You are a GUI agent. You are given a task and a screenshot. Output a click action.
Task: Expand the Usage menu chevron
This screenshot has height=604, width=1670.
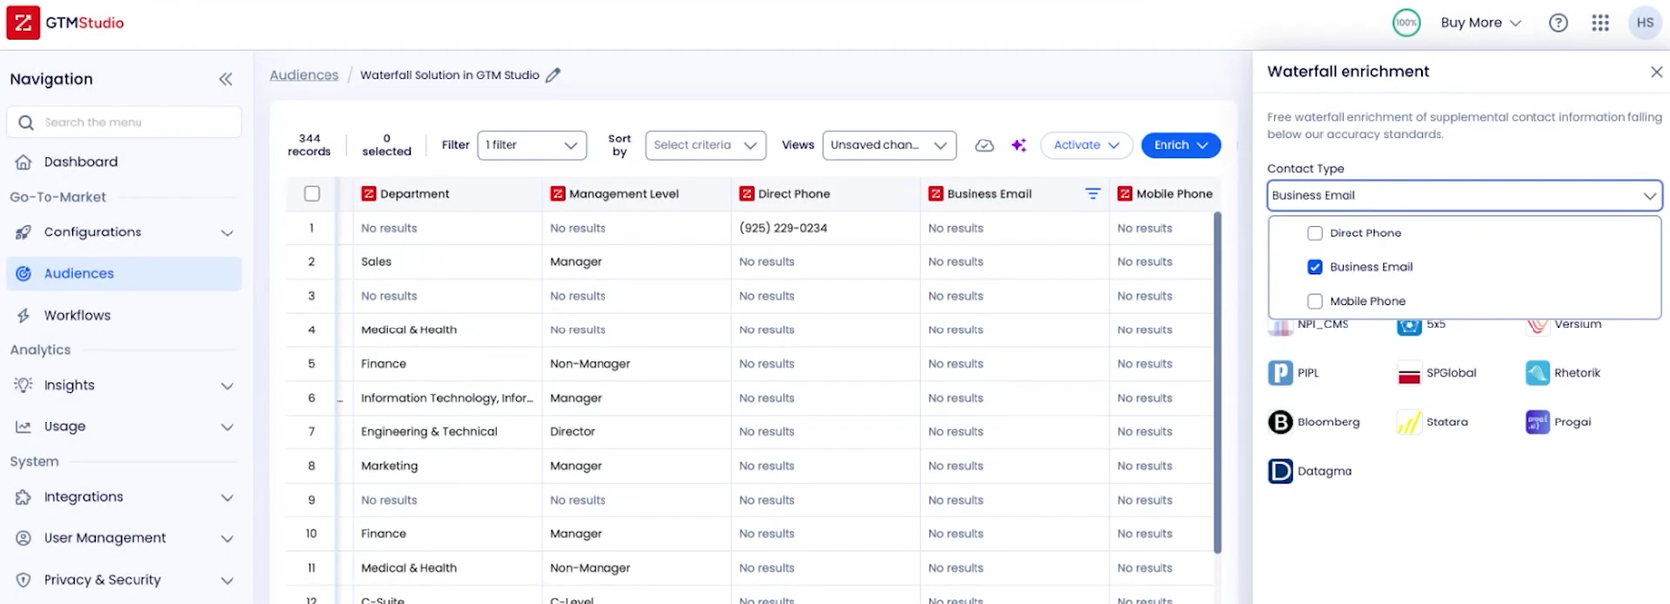227,427
